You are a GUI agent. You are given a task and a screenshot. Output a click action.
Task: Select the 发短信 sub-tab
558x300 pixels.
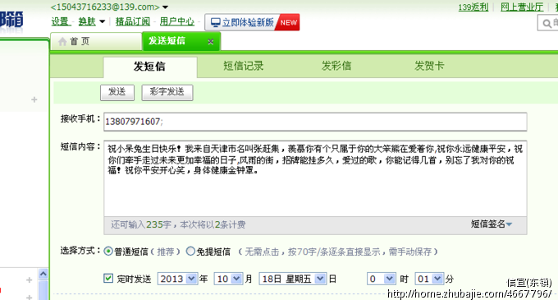[x=150, y=67]
